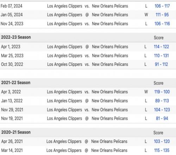Click the Oct 30, 2022 game date

pos(12,64)
